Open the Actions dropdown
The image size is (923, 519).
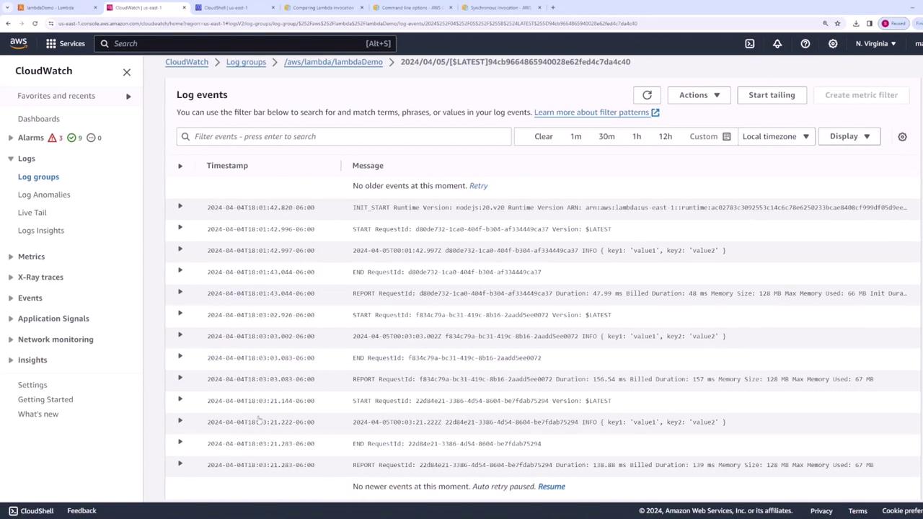(699, 95)
